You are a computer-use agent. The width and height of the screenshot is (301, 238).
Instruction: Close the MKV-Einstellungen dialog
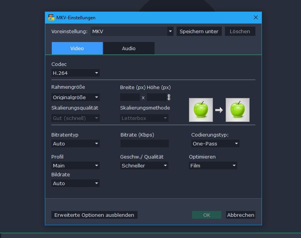click(255, 17)
